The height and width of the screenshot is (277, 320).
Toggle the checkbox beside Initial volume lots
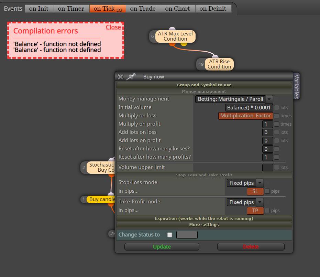[x=277, y=108]
